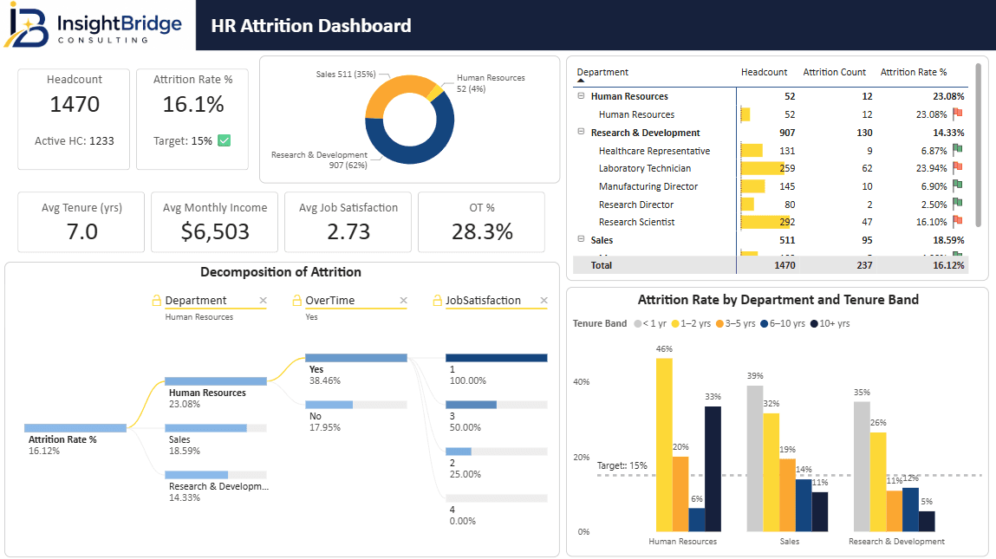Screen dimensions: 996x559
Task: Select the 3–5 yrs legend swatch
Action: [719, 323]
